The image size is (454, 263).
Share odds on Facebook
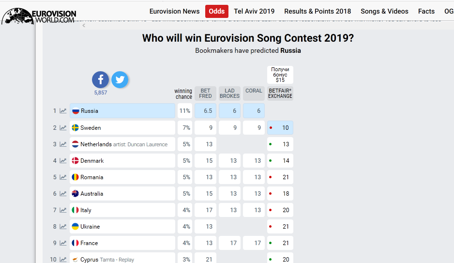pos(101,79)
